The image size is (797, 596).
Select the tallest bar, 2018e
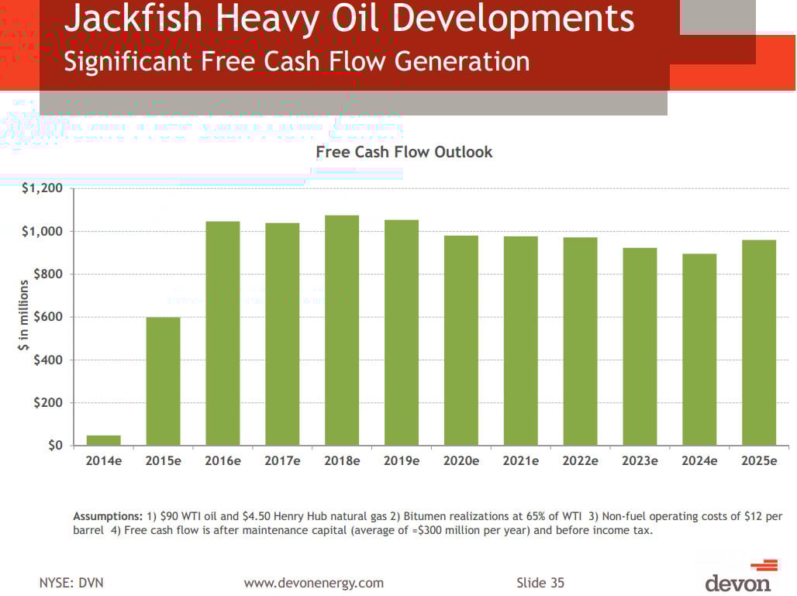342,330
